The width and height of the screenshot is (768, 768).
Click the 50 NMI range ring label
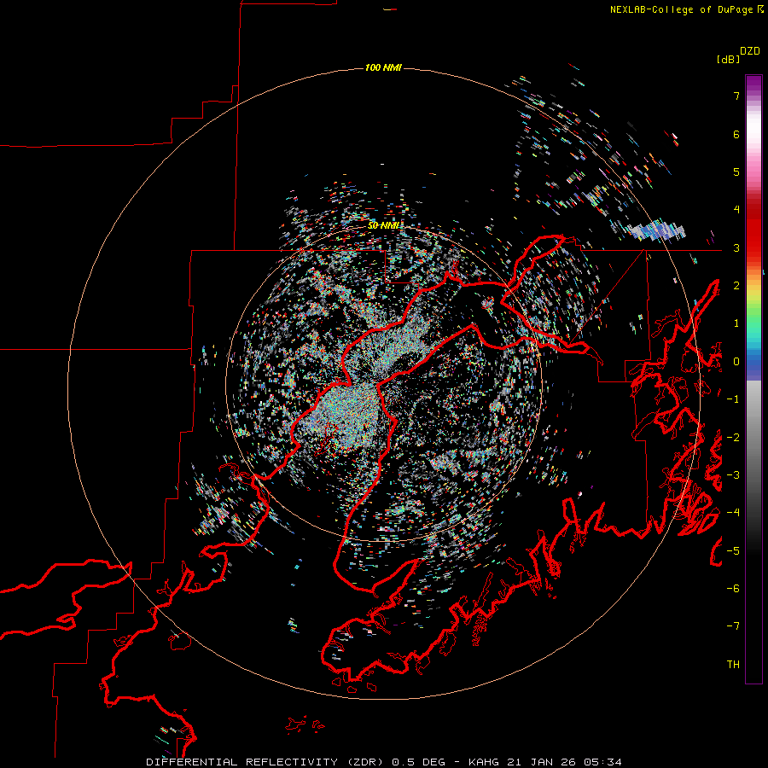click(x=383, y=225)
